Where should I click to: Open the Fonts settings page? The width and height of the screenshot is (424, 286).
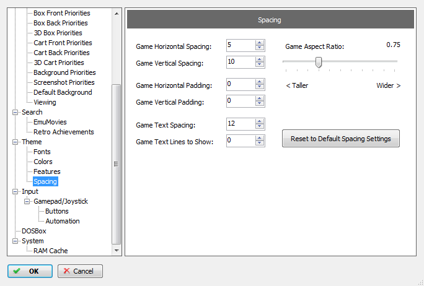[42, 152]
